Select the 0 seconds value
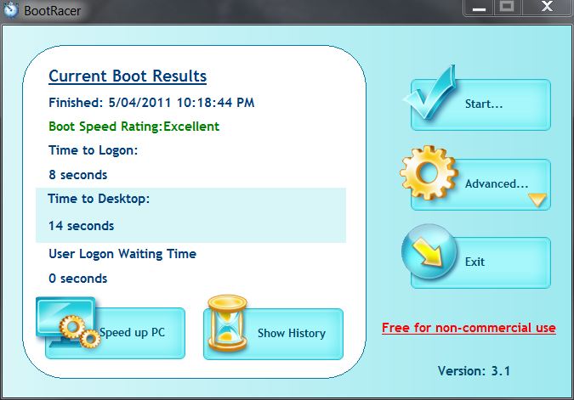 (x=78, y=279)
